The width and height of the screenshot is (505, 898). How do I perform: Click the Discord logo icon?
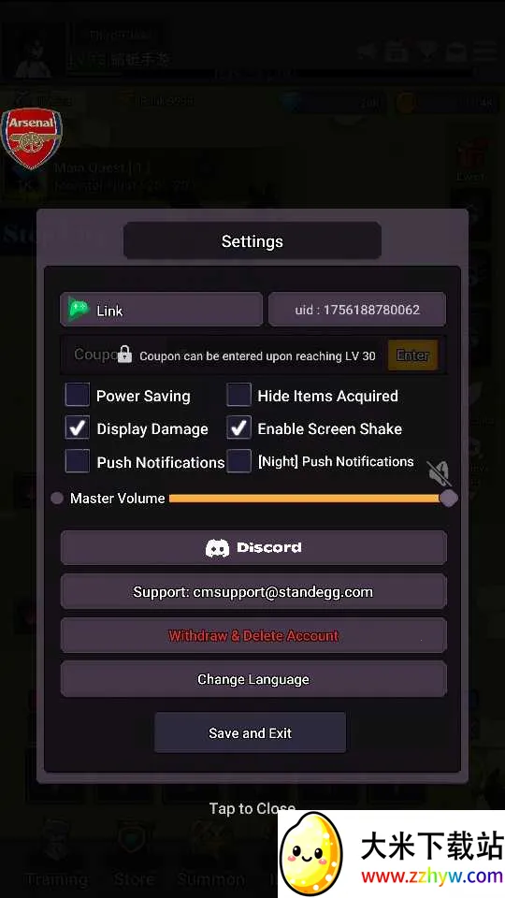217,548
